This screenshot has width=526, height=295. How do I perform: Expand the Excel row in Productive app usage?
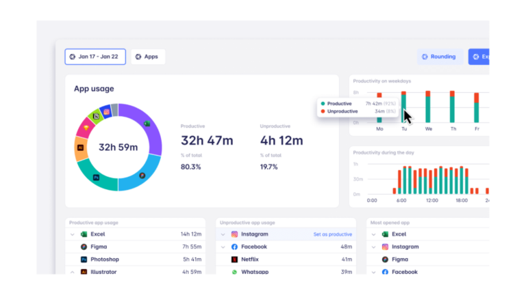click(72, 234)
